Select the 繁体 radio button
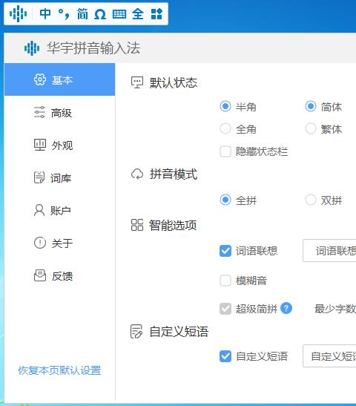Viewport: 356px width, 406px height. tap(311, 128)
